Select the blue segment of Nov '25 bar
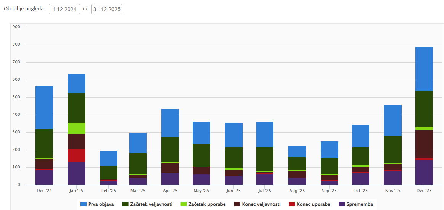 pyautogui.click(x=393, y=120)
